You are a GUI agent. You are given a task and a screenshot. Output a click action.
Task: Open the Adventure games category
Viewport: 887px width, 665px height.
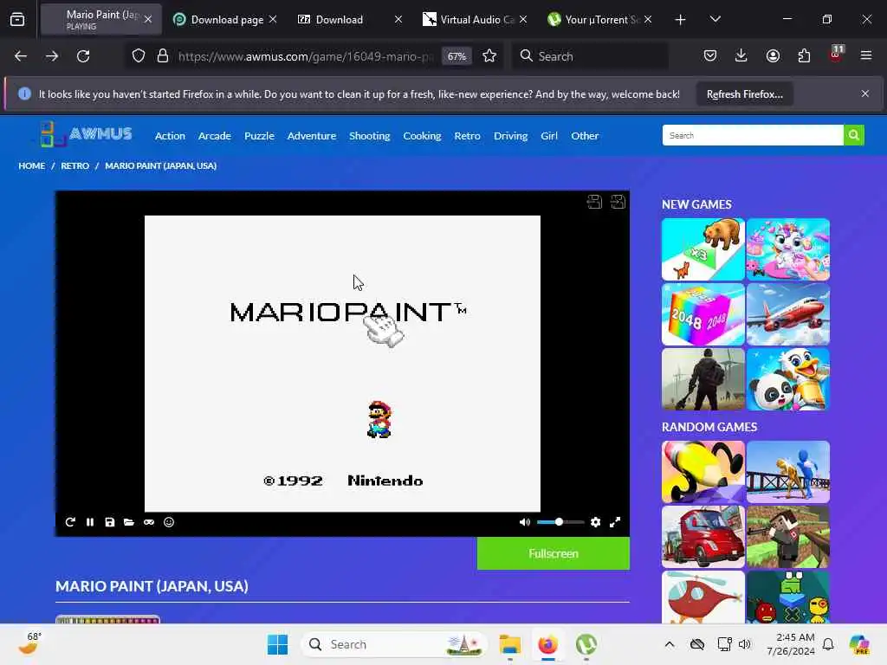click(312, 136)
